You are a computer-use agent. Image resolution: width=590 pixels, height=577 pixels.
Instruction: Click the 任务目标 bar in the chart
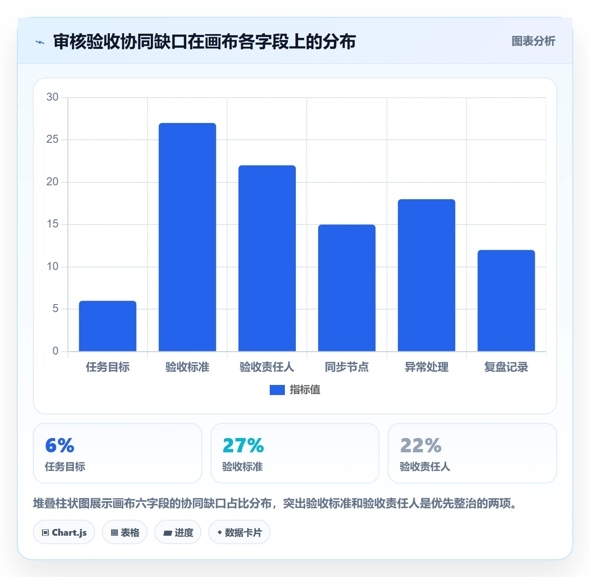point(107,326)
